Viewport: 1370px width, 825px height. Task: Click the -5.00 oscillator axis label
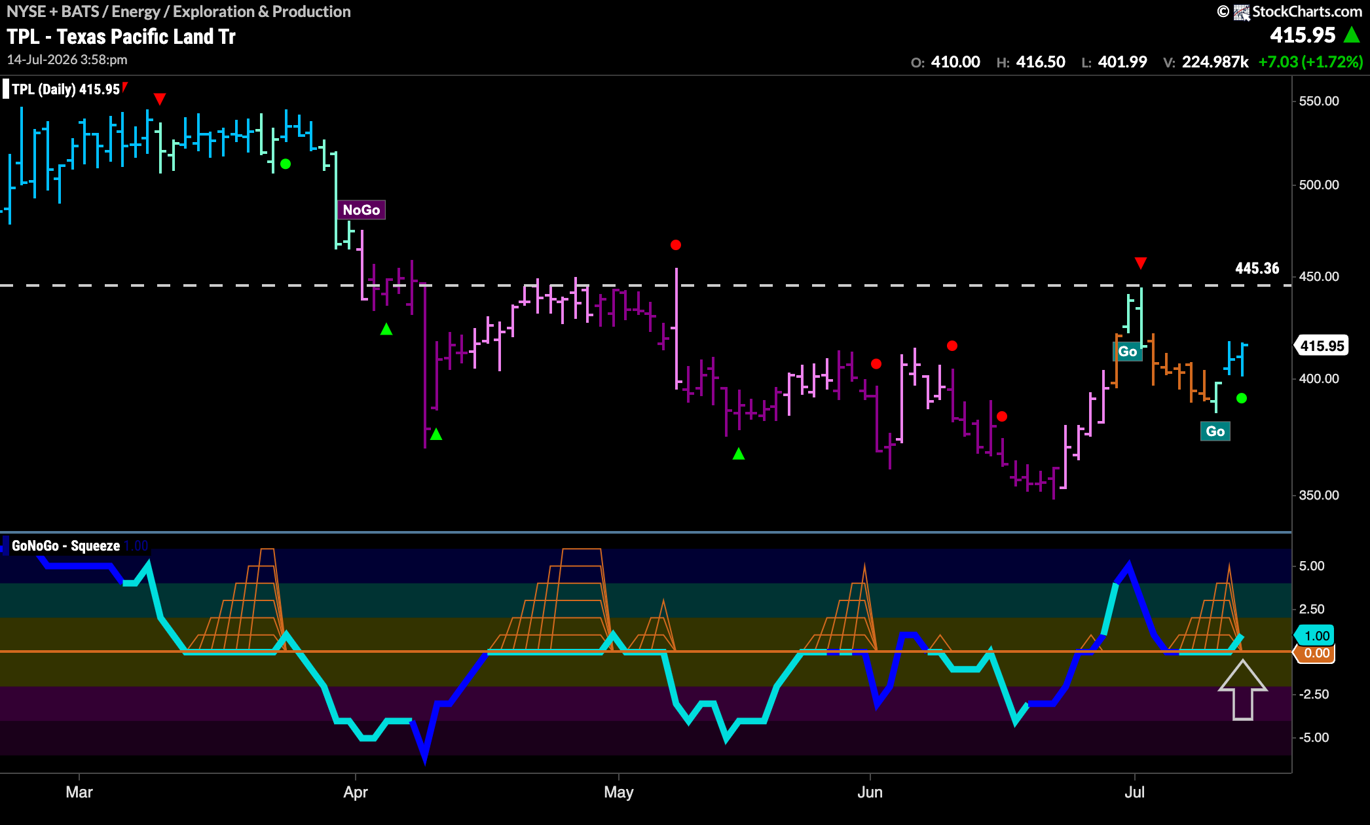click(1313, 738)
